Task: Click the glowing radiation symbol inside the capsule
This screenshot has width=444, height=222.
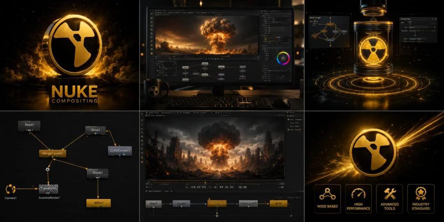Action: coord(373,51)
